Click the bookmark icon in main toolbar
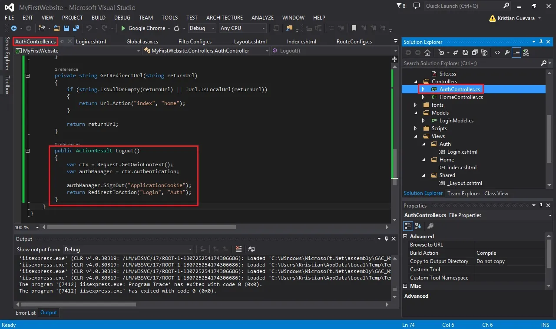 (354, 28)
